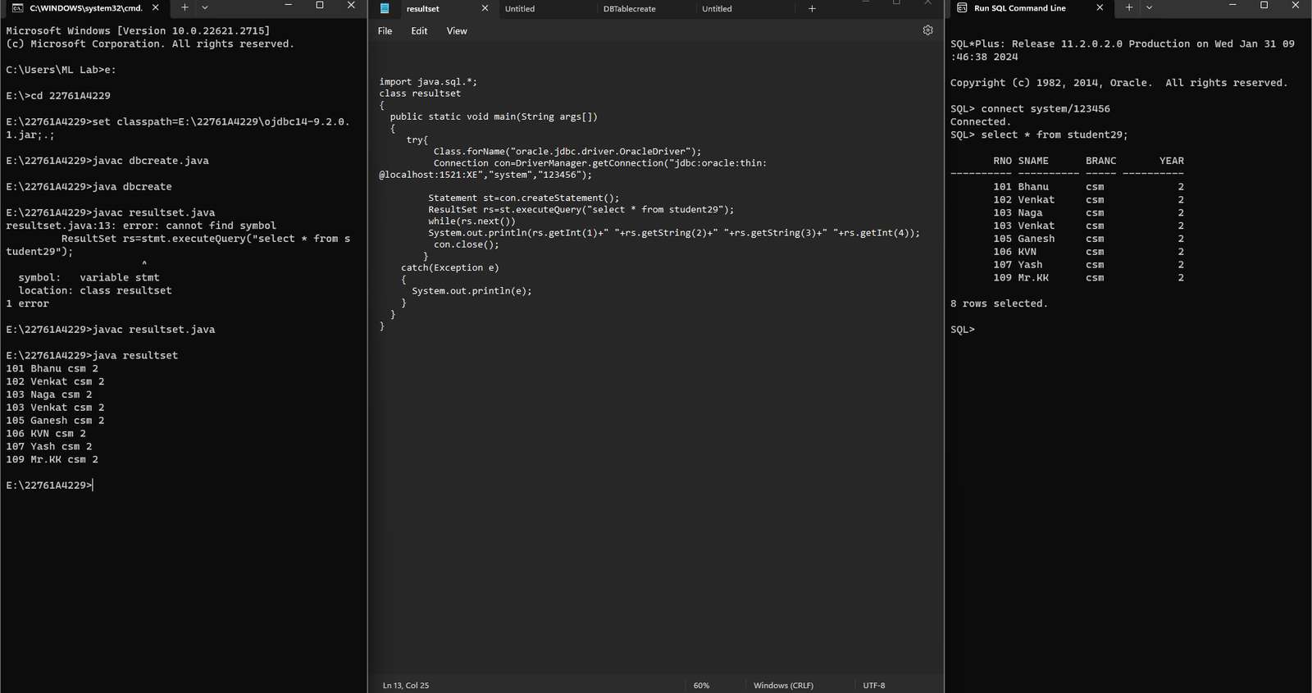The height and width of the screenshot is (693, 1312).
Task: Minimize the cmd window
Action: [288, 5]
